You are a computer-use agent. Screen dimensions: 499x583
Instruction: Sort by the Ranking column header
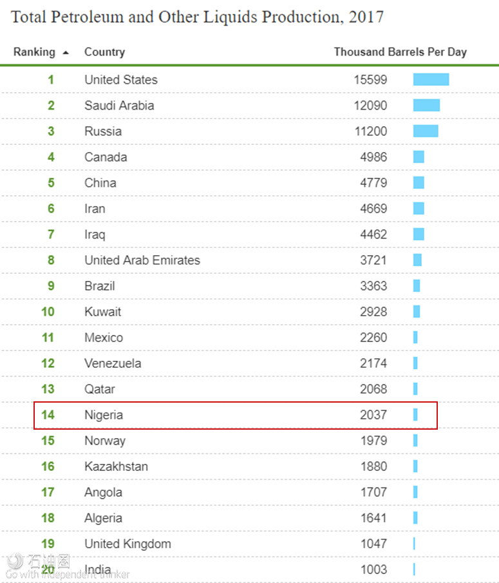tap(34, 52)
